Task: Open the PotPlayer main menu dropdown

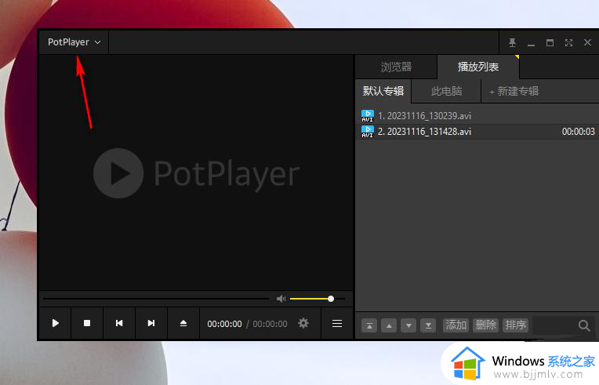Action: click(74, 42)
